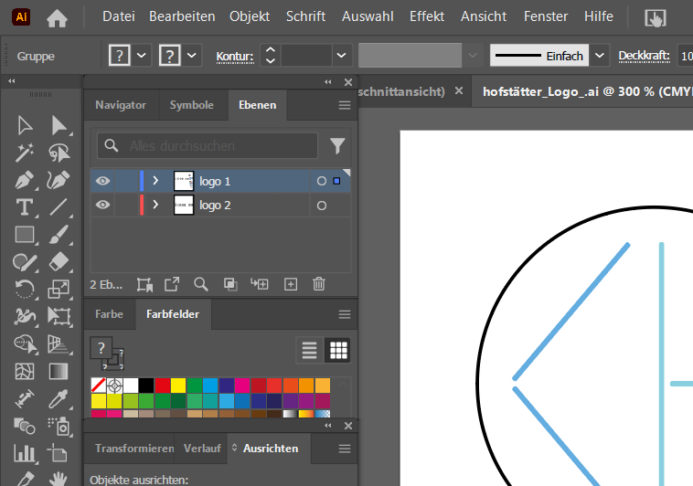Expand the logo 2 layer contents

(155, 206)
